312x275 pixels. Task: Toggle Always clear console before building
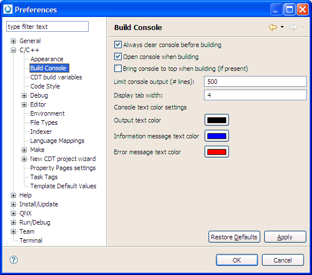click(x=118, y=45)
